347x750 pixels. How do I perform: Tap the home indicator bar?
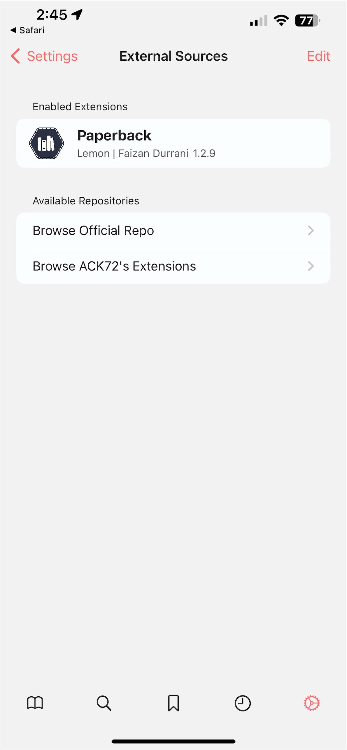[x=173, y=741]
